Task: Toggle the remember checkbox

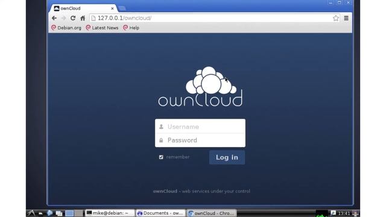Action: click(x=161, y=157)
